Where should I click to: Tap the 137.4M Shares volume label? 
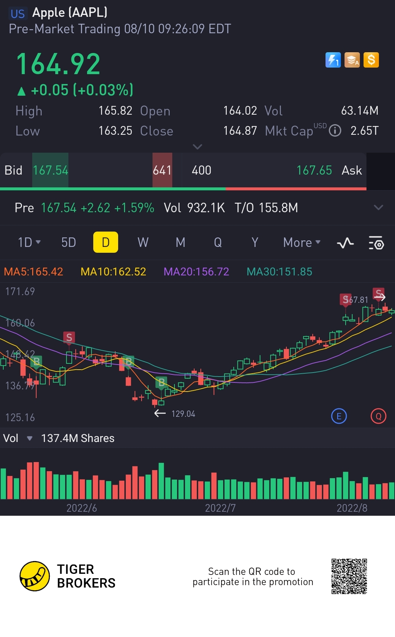click(78, 438)
